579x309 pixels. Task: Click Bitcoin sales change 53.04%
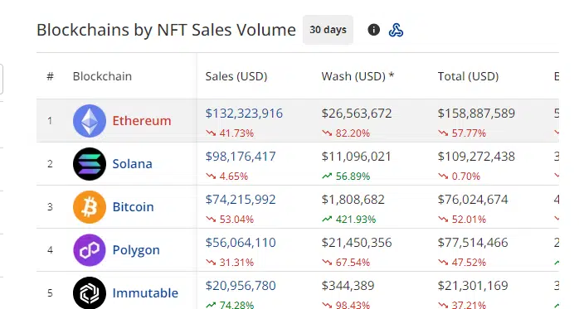coord(230,220)
